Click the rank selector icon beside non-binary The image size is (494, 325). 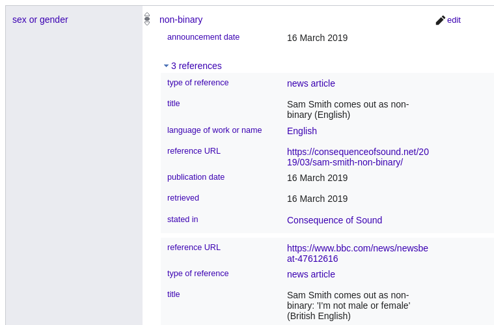pyautogui.click(x=147, y=20)
